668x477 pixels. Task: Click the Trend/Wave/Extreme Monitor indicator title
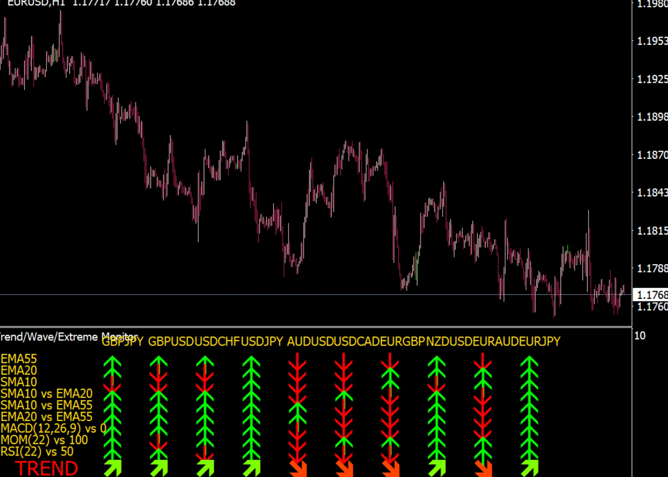tap(68, 337)
